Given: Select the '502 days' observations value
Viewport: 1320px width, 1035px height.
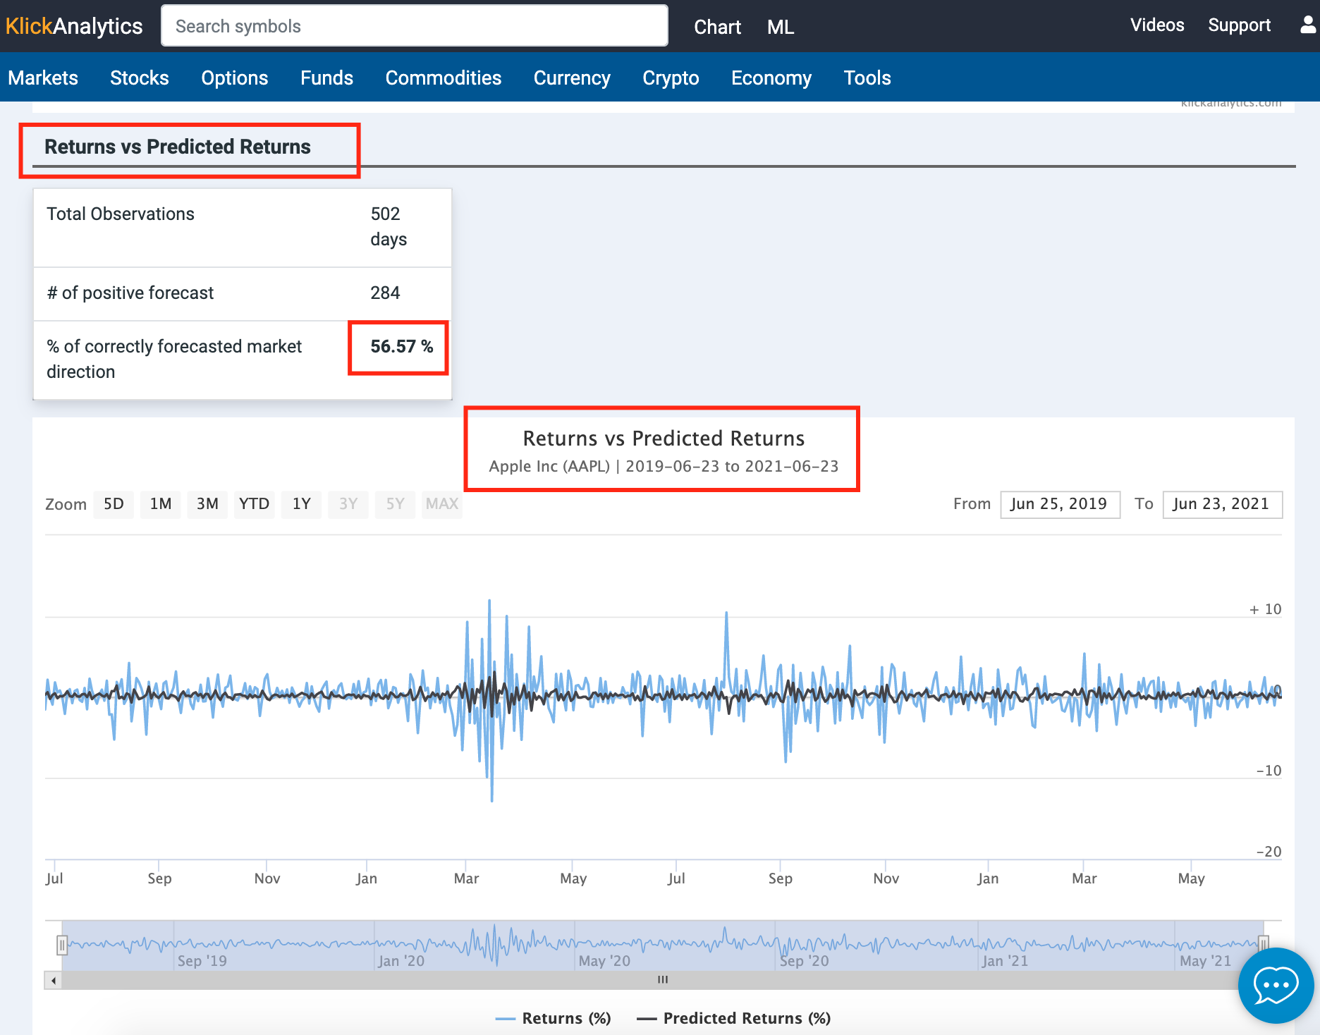Looking at the screenshot, I should 389,226.
